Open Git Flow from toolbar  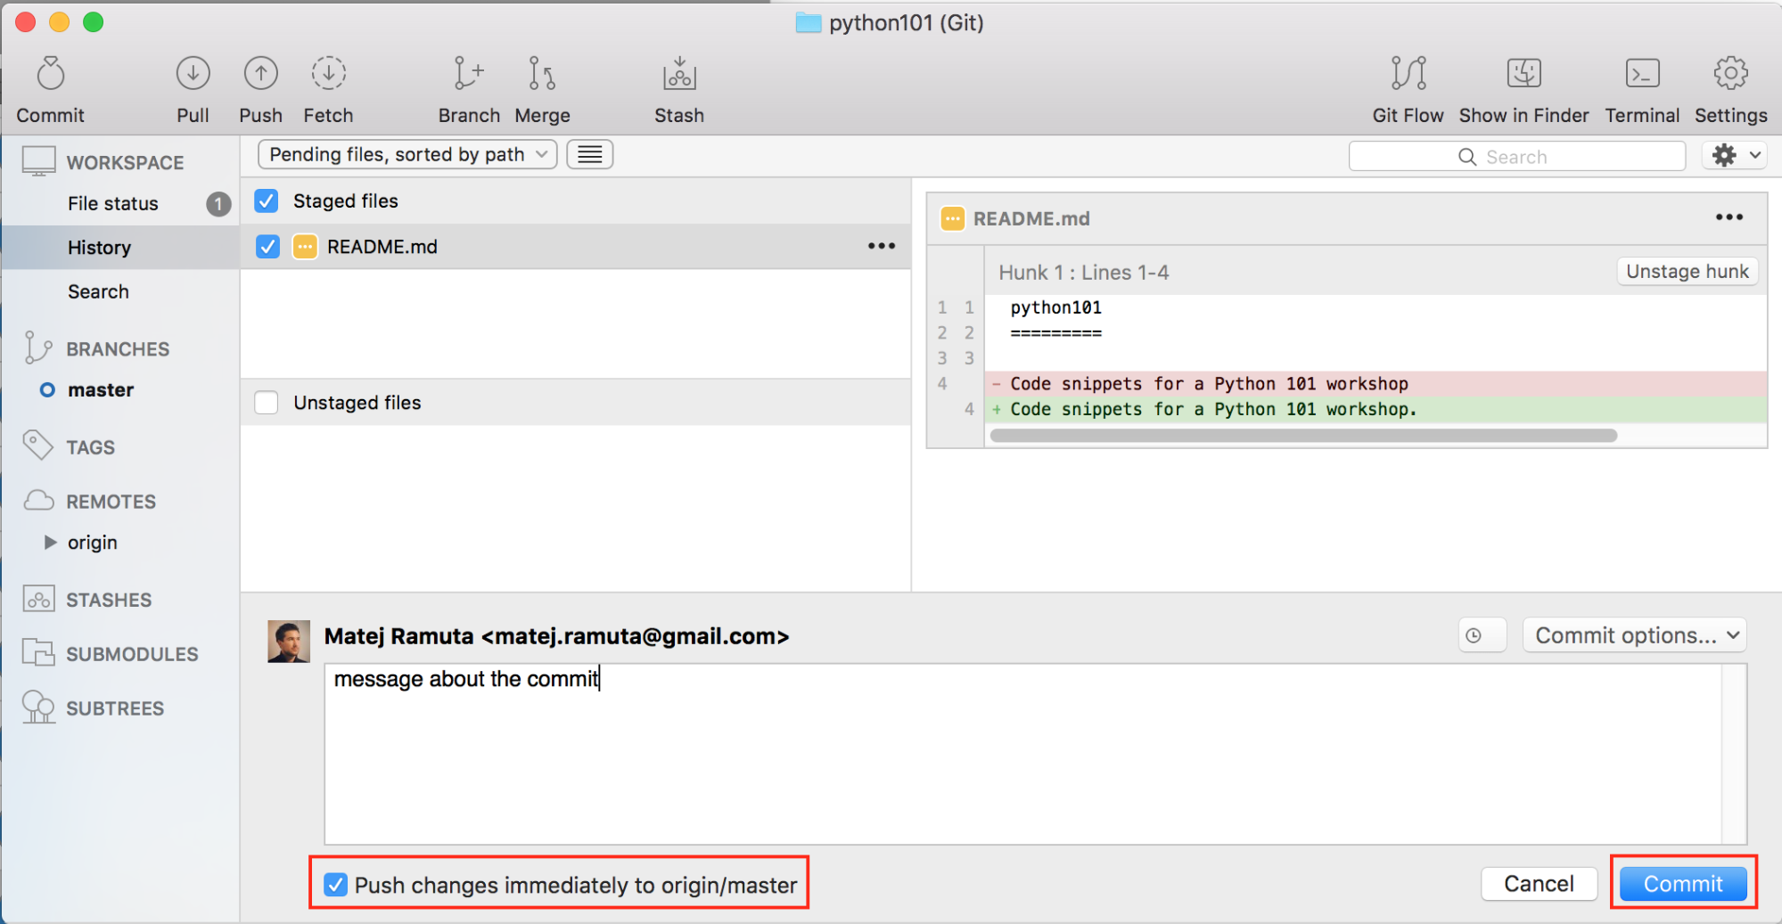pyautogui.click(x=1408, y=74)
